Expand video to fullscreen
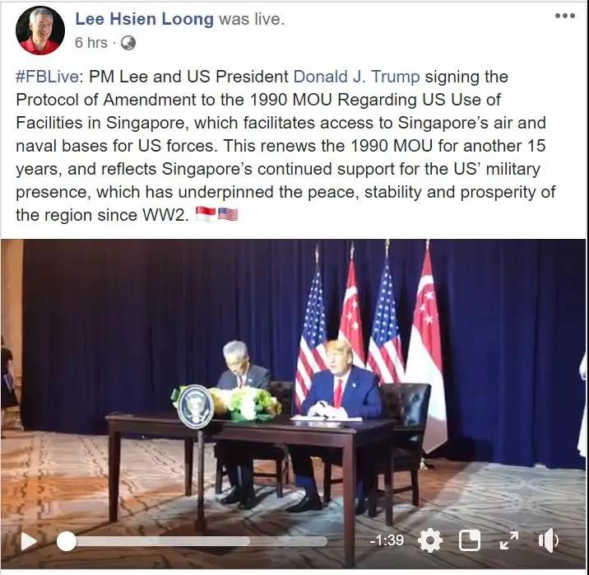Viewport: 589px width, 575px height. [x=509, y=540]
